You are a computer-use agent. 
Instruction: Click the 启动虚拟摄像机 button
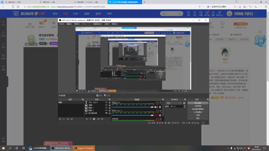click(198, 109)
